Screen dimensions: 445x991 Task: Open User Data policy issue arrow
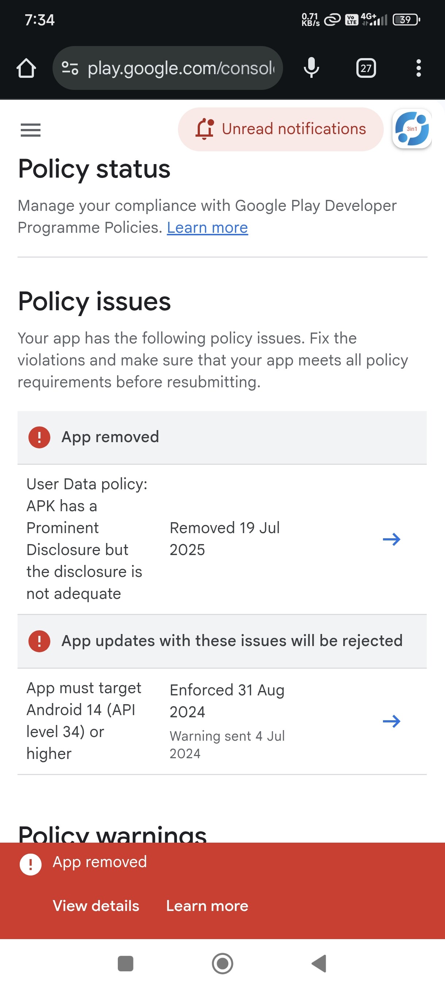point(391,539)
